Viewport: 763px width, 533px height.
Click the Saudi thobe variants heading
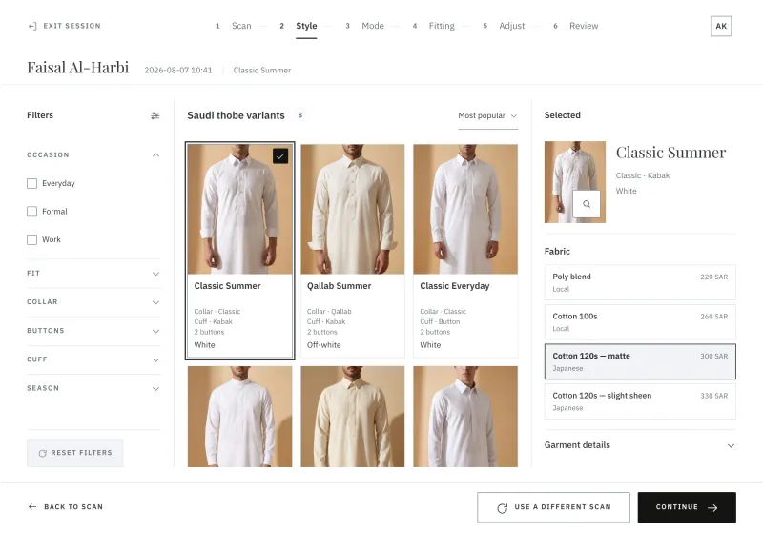pos(236,115)
